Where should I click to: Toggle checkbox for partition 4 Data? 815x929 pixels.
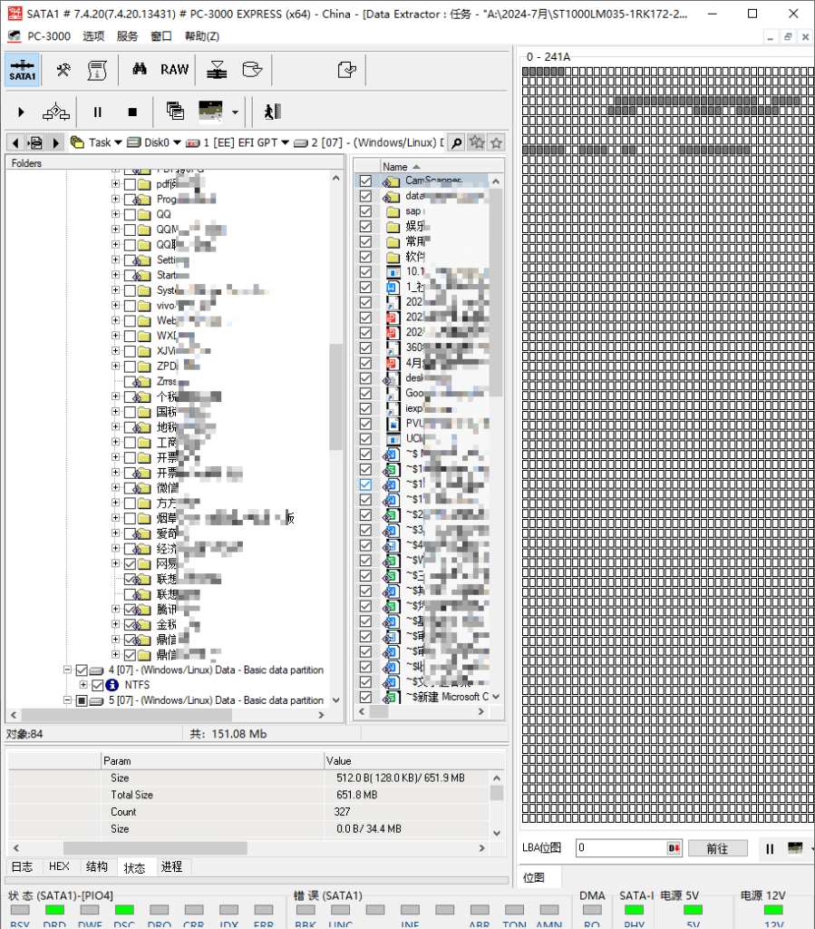82,670
